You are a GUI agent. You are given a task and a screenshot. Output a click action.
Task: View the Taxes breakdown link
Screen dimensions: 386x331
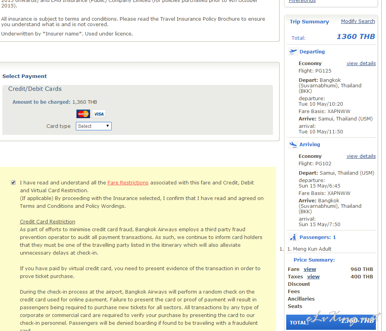tap(313, 276)
